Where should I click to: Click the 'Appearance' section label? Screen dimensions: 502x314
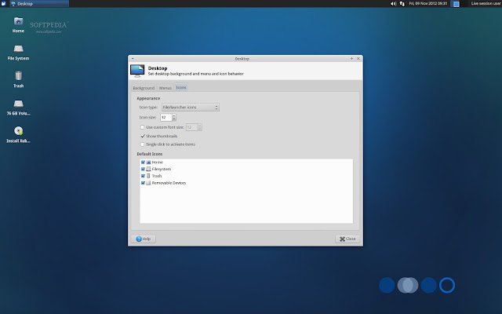click(x=148, y=98)
